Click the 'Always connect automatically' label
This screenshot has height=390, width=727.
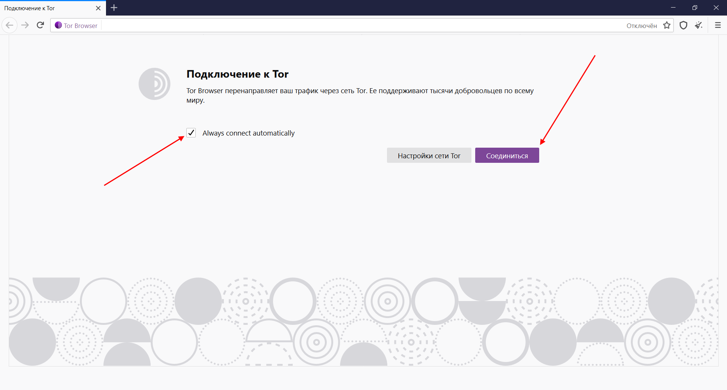click(248, 133)
